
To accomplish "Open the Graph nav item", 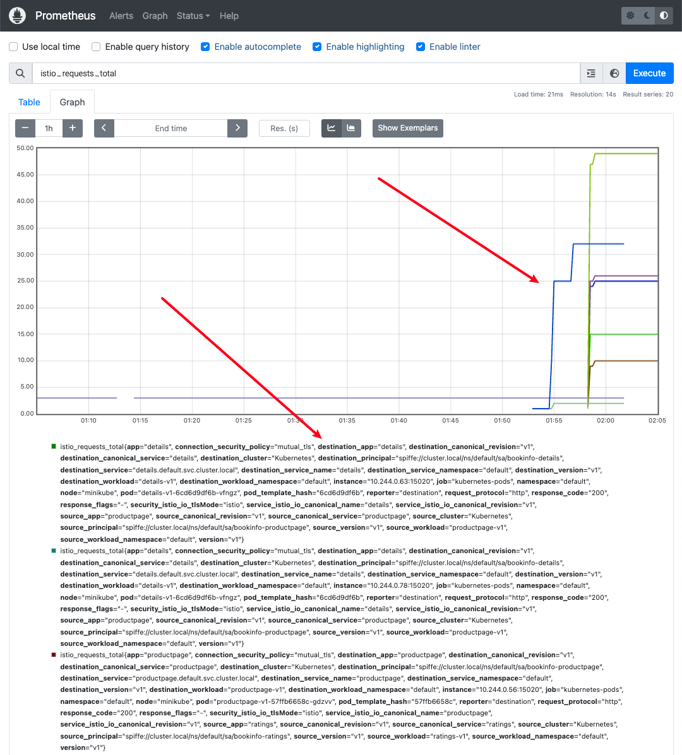I will [155, 15].
